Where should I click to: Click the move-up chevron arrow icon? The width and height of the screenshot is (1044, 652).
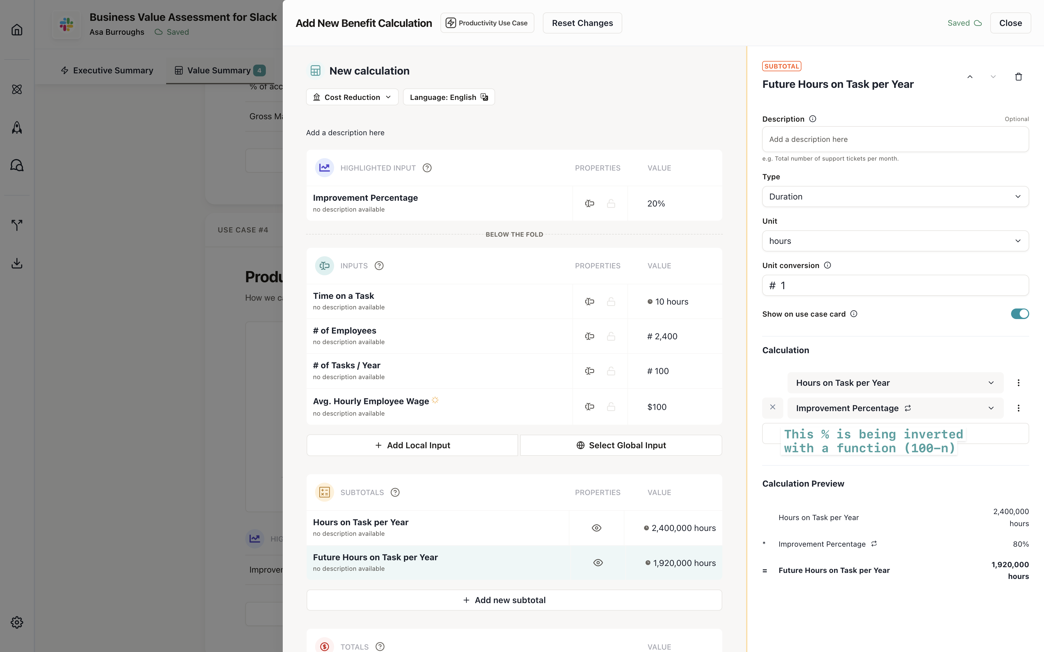[x=970, y=77]
